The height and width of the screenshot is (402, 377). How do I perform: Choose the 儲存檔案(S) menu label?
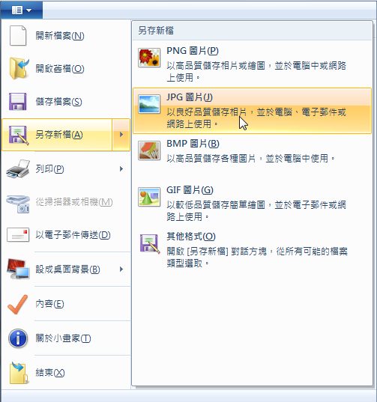(x=58, y=102)
